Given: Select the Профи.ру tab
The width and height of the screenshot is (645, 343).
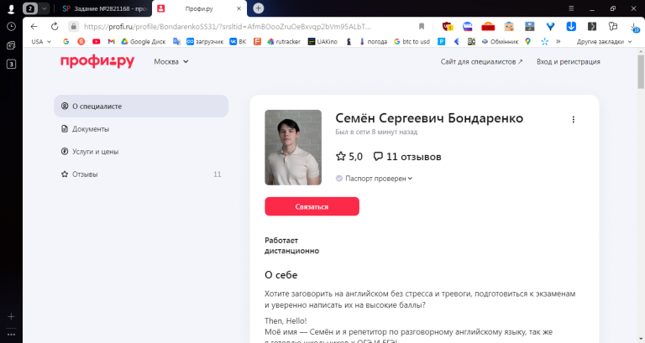Looking at the screenshot, I should (199, 8).
